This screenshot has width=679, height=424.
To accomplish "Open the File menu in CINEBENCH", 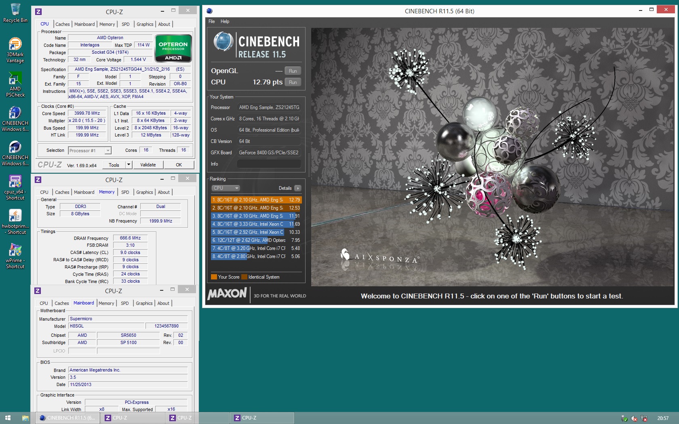I will (x=211, y=21).
